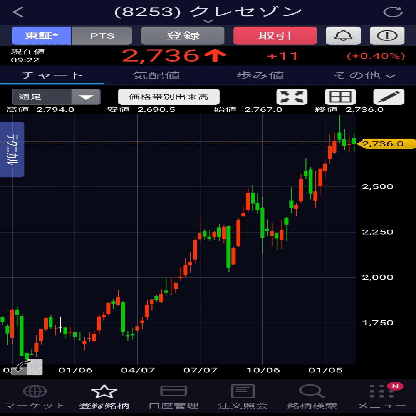Go back using the top-left arrow

[18, 12]
